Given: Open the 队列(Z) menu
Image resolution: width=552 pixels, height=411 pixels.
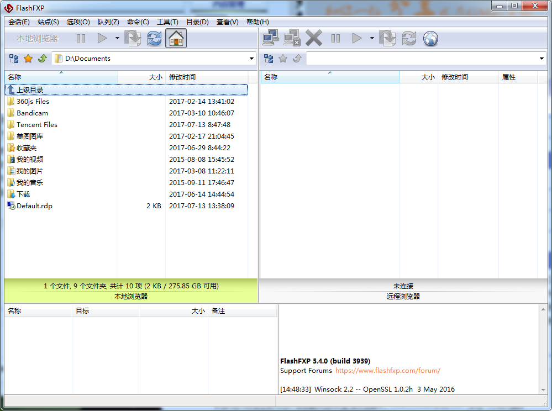Looking at the screenshot, I should click(x=108, y=22).
